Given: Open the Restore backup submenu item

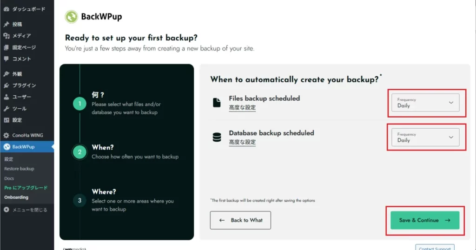Looking at the screenshot, I should tap(19, 169).
